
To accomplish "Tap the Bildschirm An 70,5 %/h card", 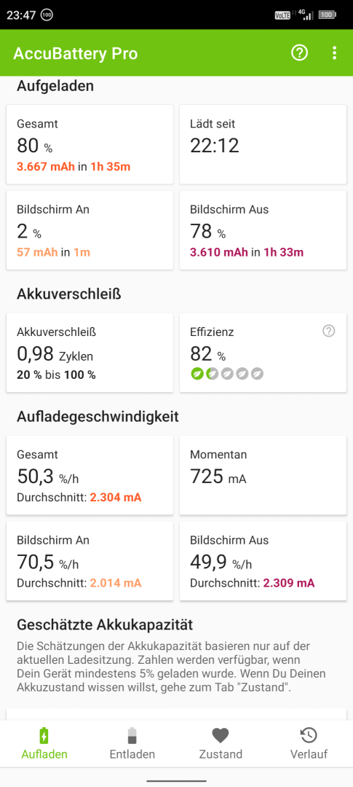I will click(x=90, y=560).
